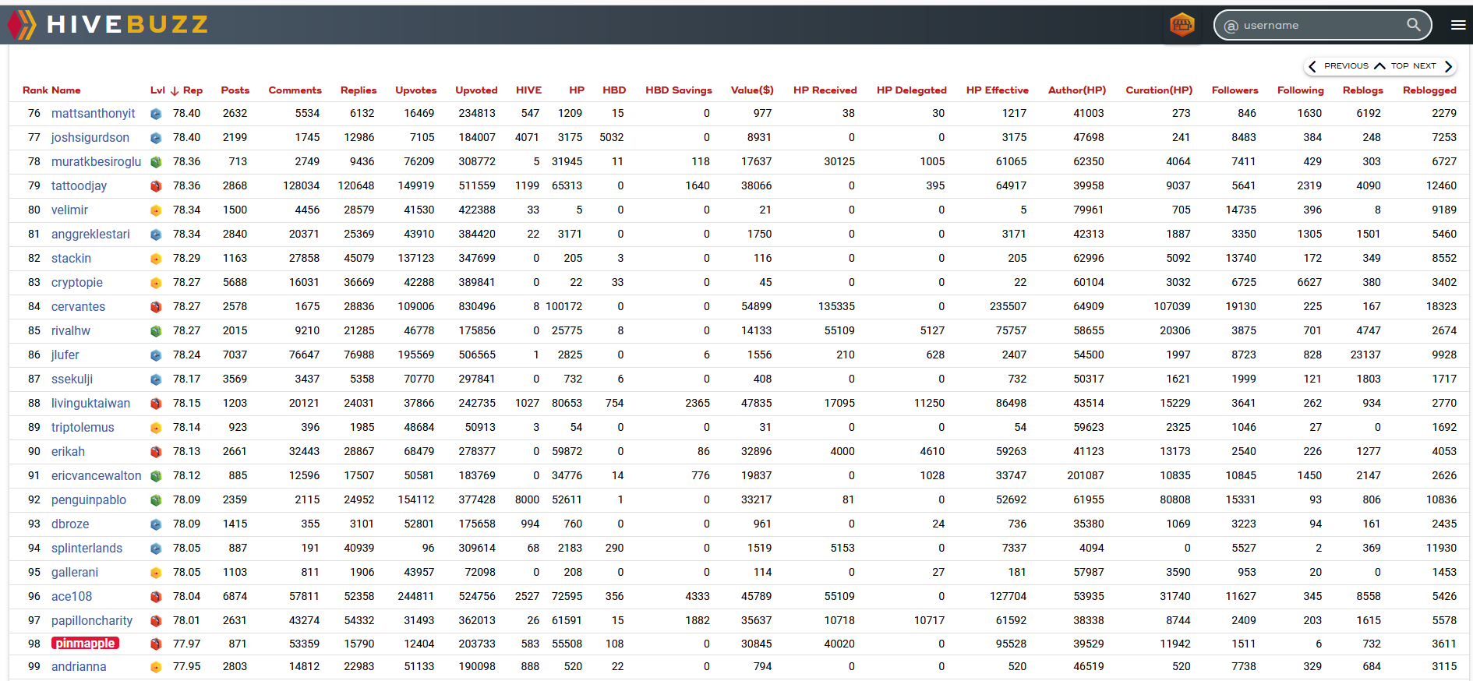This screenshot has height=681, width=1473.
Task: Click level badge for stackin
Action: point(156,259)
